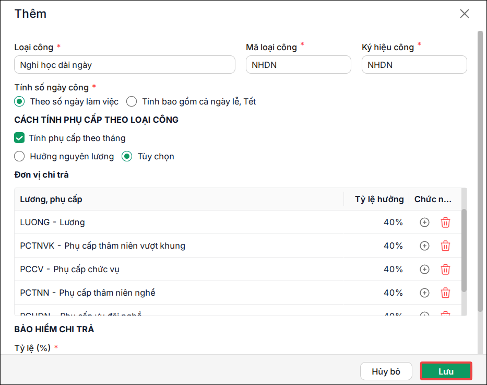Click plus icon on LUONG row
This screenshot has height=385, width=487.
424,222
